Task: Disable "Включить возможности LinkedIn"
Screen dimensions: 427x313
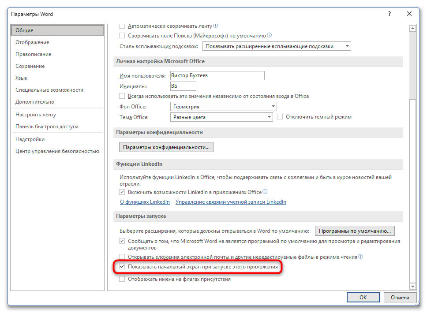Action: pos(122,192)
